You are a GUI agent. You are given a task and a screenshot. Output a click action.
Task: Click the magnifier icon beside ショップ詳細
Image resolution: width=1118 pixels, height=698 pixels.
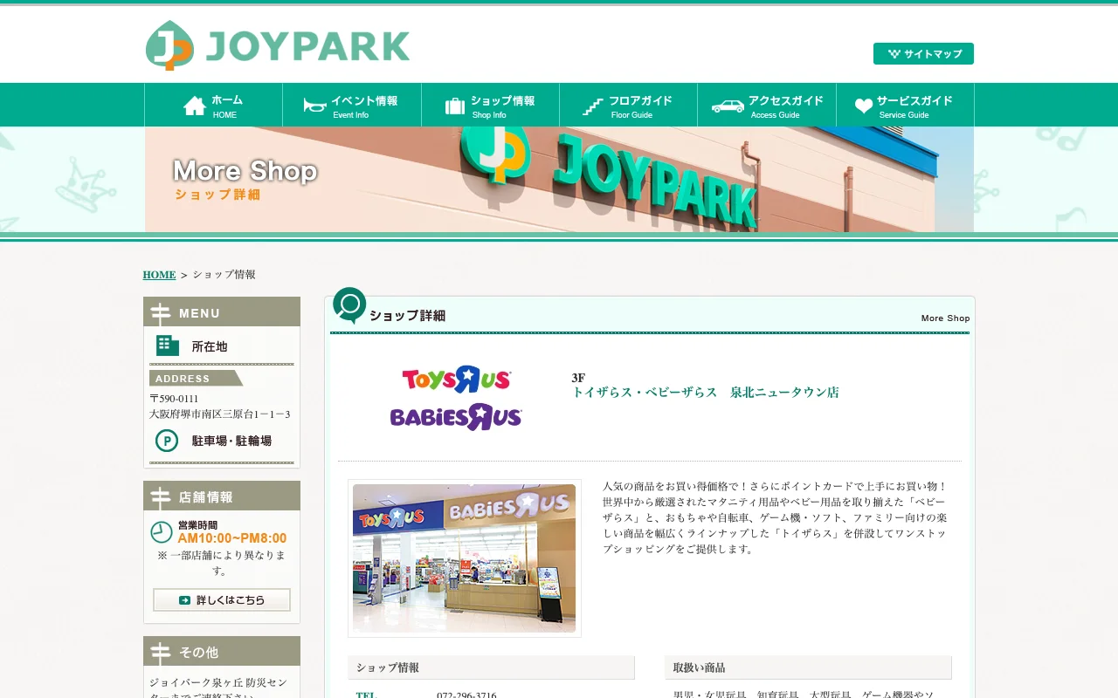(349, 305)
